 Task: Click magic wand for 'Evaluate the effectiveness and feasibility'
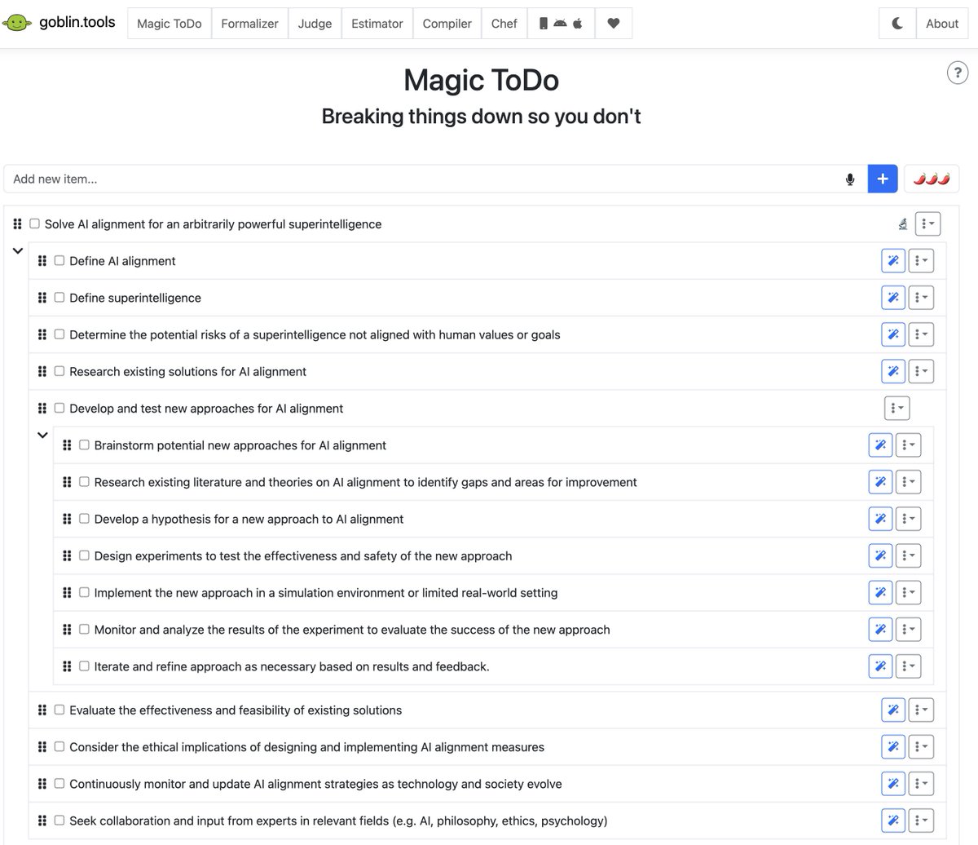(x=893, y=710)
